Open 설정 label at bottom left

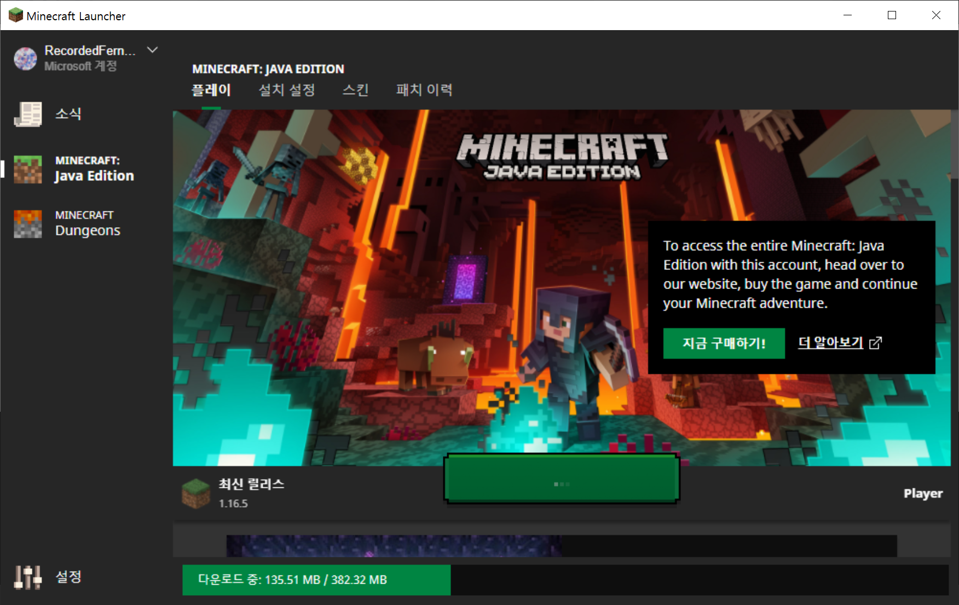click(68, 577)
